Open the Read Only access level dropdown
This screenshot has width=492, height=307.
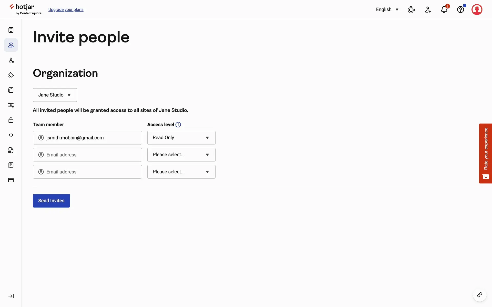click(181, 138)
